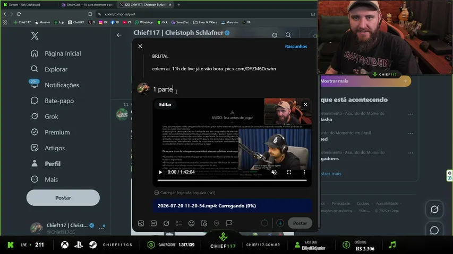Add a poll in composer
Image resolution: width=453 pixels, height=254 pixels.
[179, 223]
